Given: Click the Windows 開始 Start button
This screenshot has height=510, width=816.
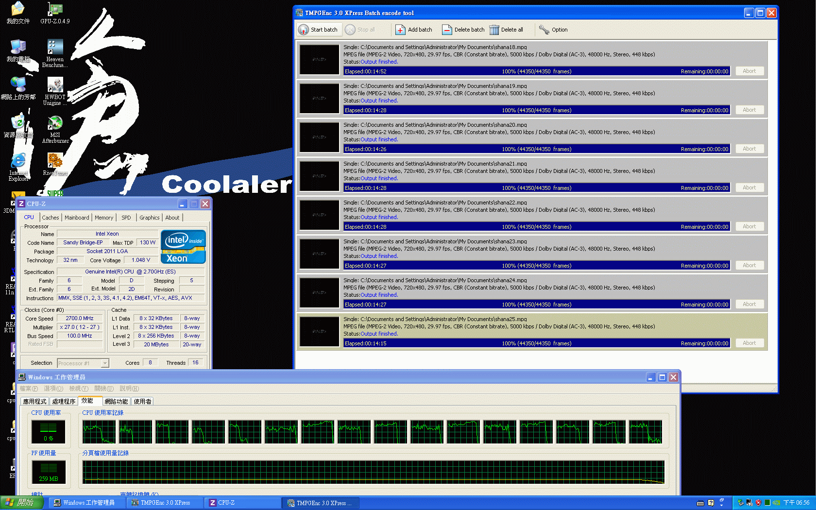Looking at the screenshot, I should click(22, 503).
